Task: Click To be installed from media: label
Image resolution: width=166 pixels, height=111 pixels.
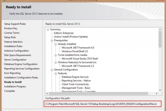Action: (x=72, y=55)
